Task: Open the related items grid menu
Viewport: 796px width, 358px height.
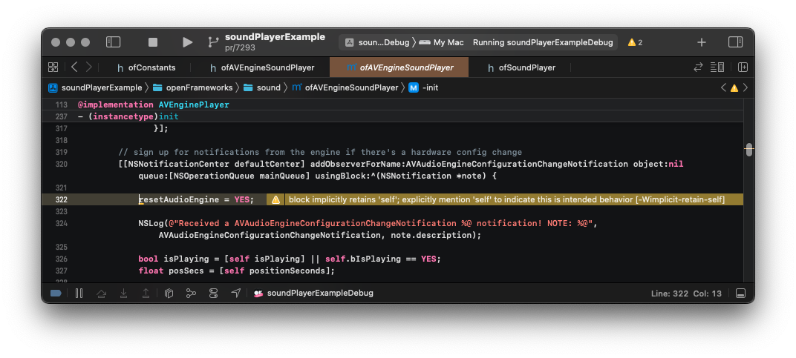Action: click(53, 67)
